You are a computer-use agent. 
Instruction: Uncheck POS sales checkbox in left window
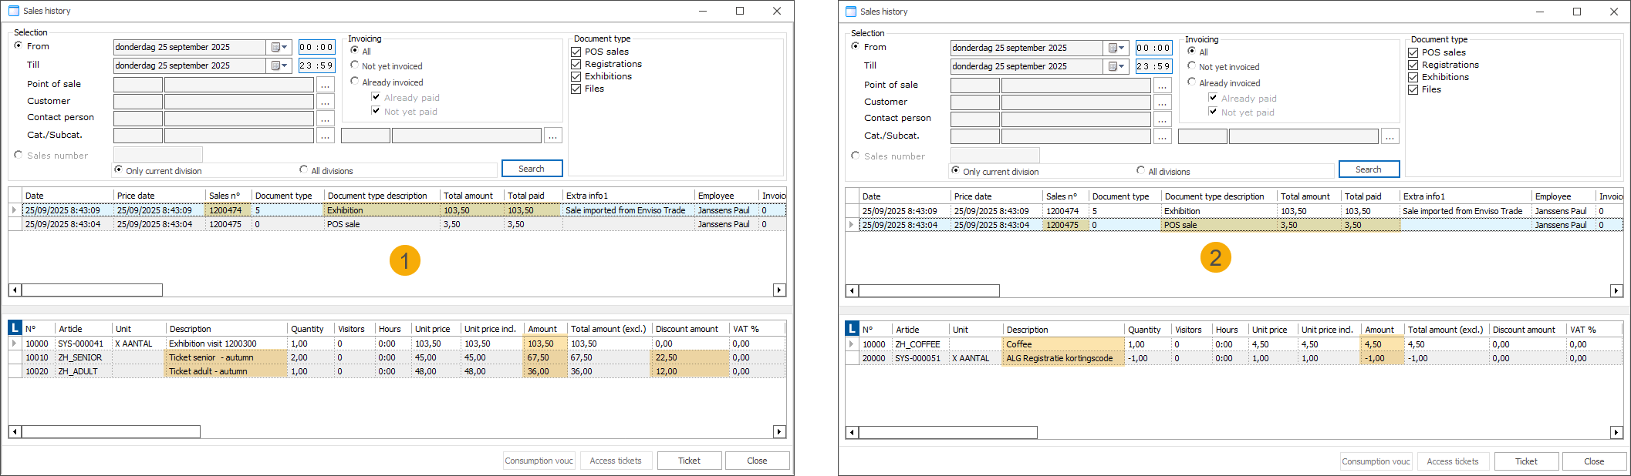(x=576, y=52)
